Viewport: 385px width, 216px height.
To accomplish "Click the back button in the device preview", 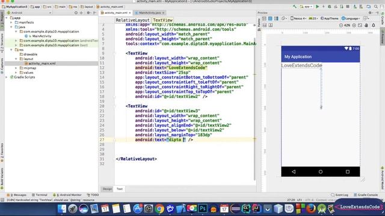I will pyautogui.click(x=294, y=172).
